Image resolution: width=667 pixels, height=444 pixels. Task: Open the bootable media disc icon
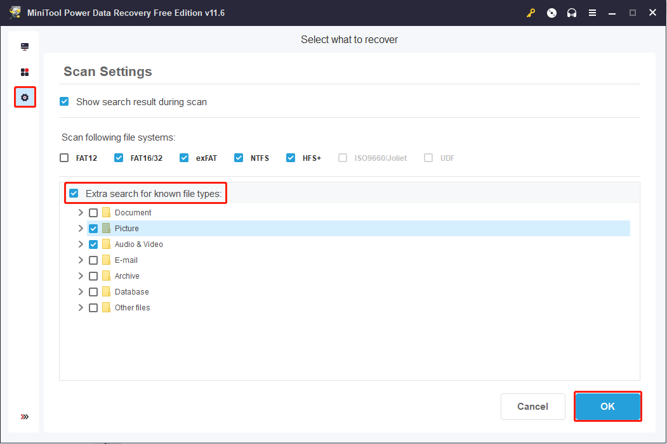tap(551, 13)
